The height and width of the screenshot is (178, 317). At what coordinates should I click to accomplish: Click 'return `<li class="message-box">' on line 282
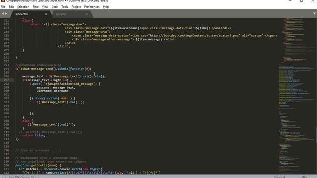[x=58, y=24]
